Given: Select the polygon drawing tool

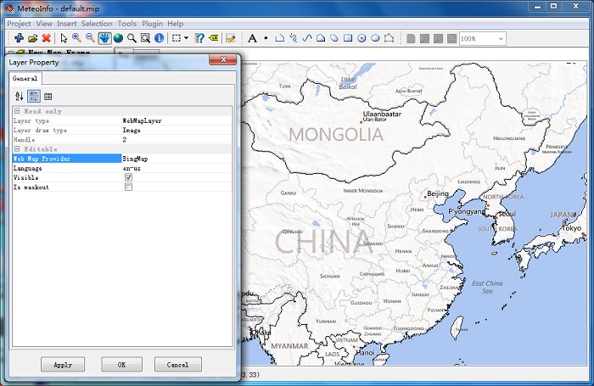Looking at the screenshot, I should [321, 38].
